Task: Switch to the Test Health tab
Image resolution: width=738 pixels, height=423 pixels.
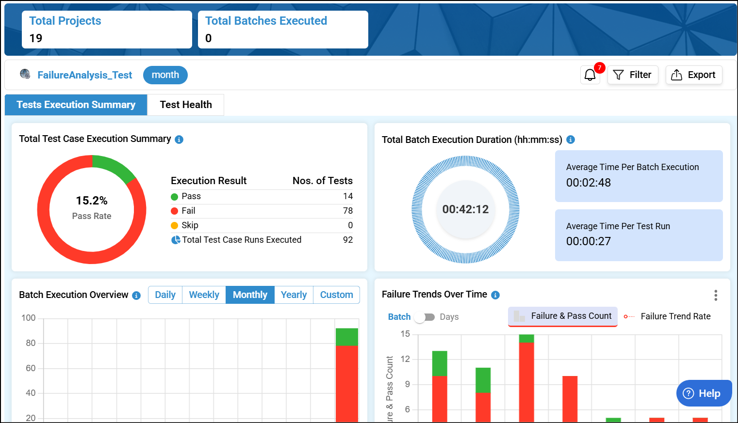Action: coord(186,105)
